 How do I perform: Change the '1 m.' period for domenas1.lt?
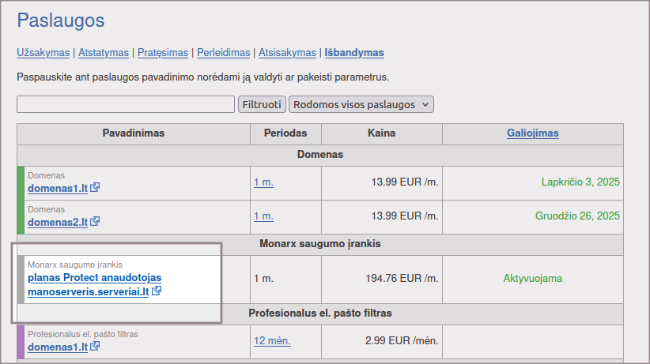click(x=263, y=182)
